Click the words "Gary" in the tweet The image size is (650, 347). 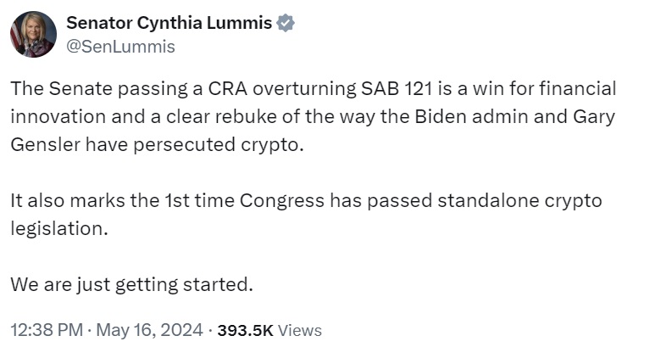[592, 116]
